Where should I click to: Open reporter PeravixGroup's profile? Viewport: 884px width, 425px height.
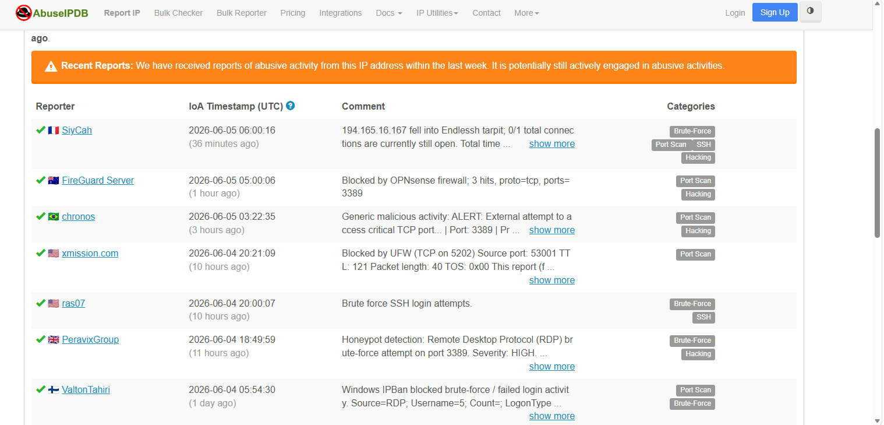[90, 340]
